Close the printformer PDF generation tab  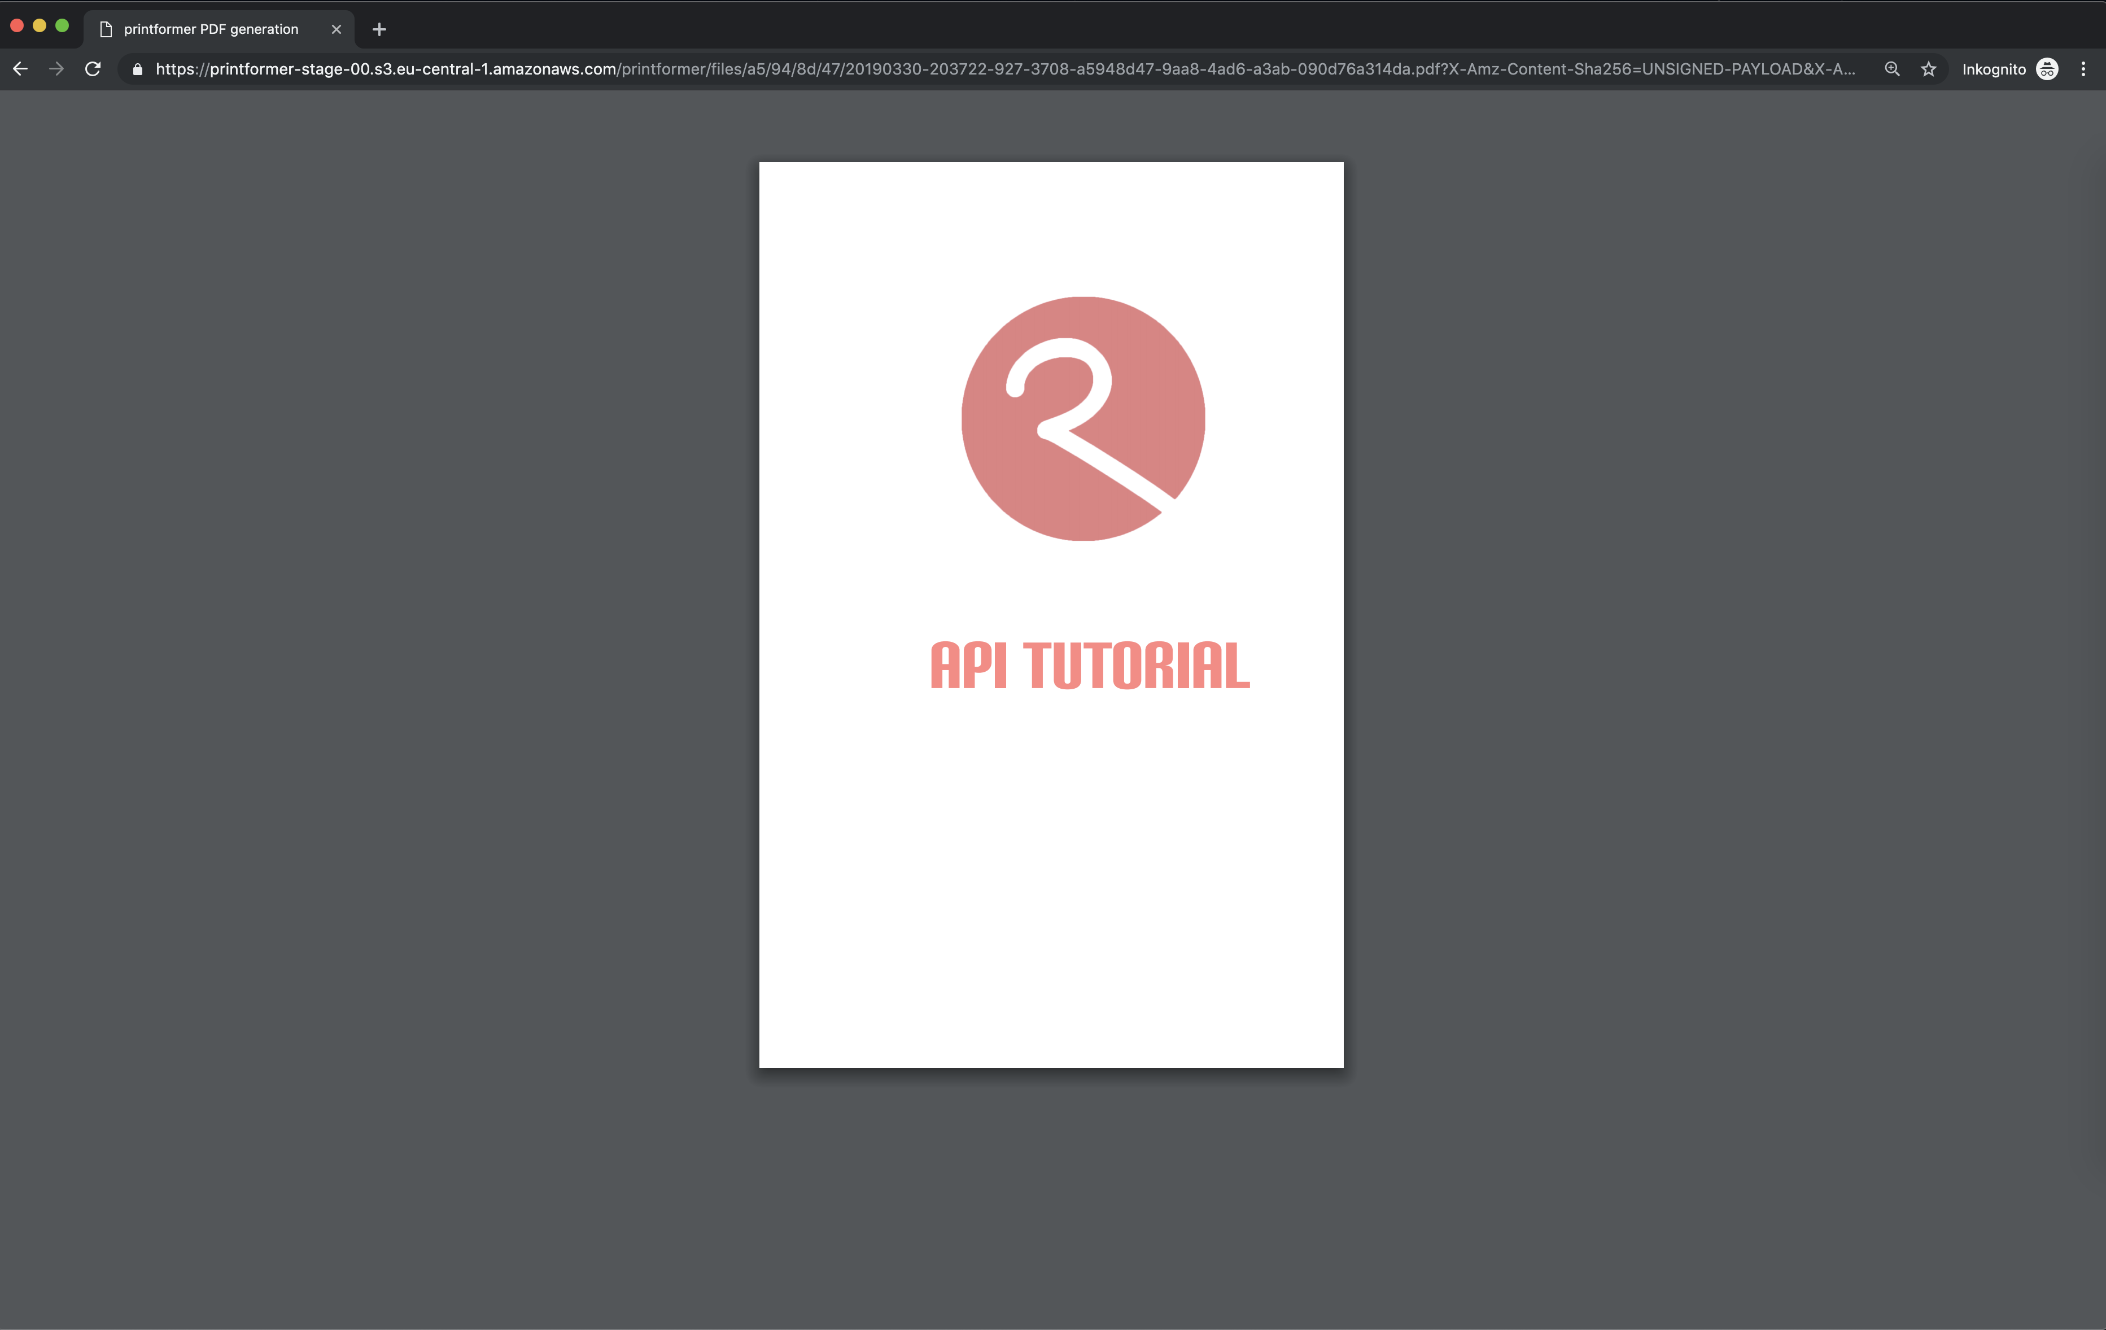(x=336, y=30)
